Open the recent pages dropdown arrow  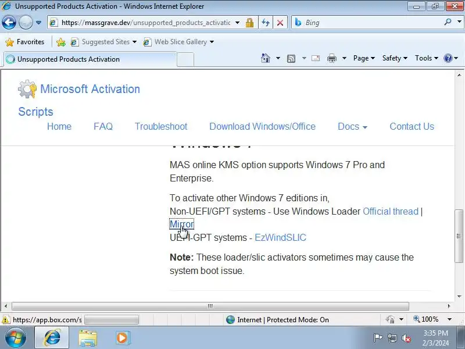(38, 23)
